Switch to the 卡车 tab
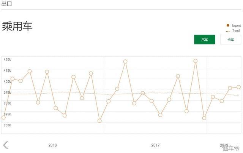 pos(230,40)
